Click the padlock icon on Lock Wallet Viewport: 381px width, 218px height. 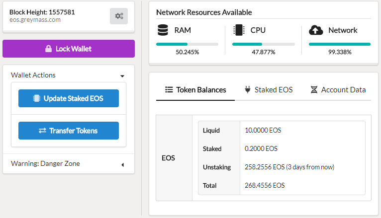pyautogui.click(x=49, y=49)
